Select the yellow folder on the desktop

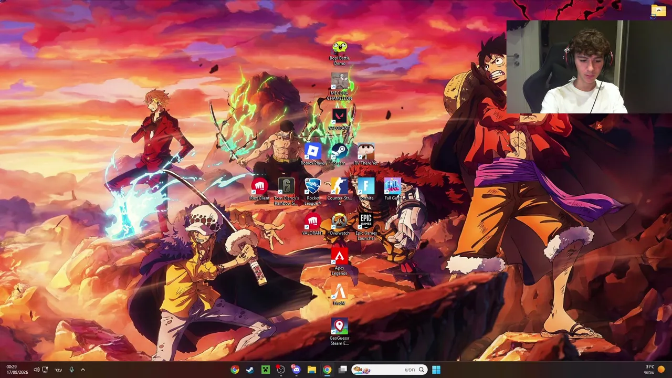(658, 10)
